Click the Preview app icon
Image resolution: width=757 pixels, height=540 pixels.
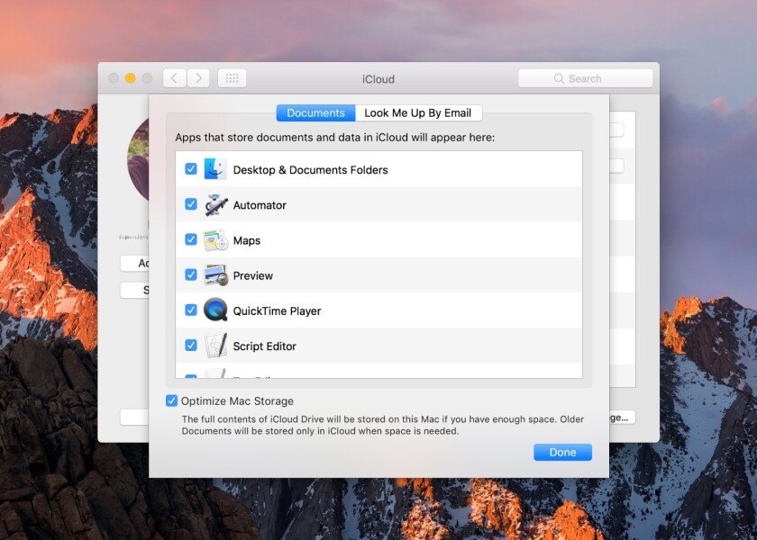215,275
